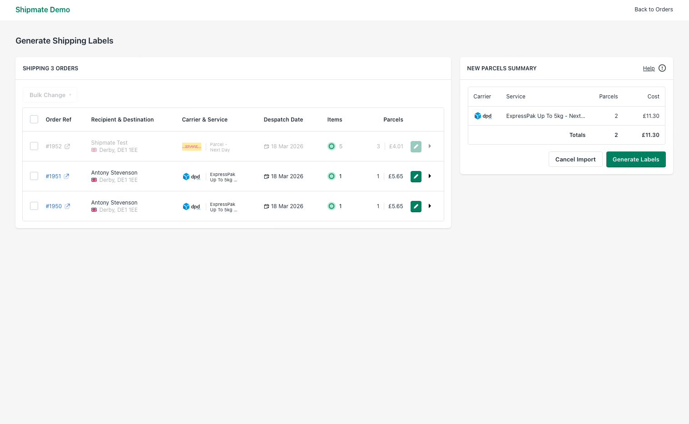Click the edit pencil icon for order #1950

pos(416,206)
